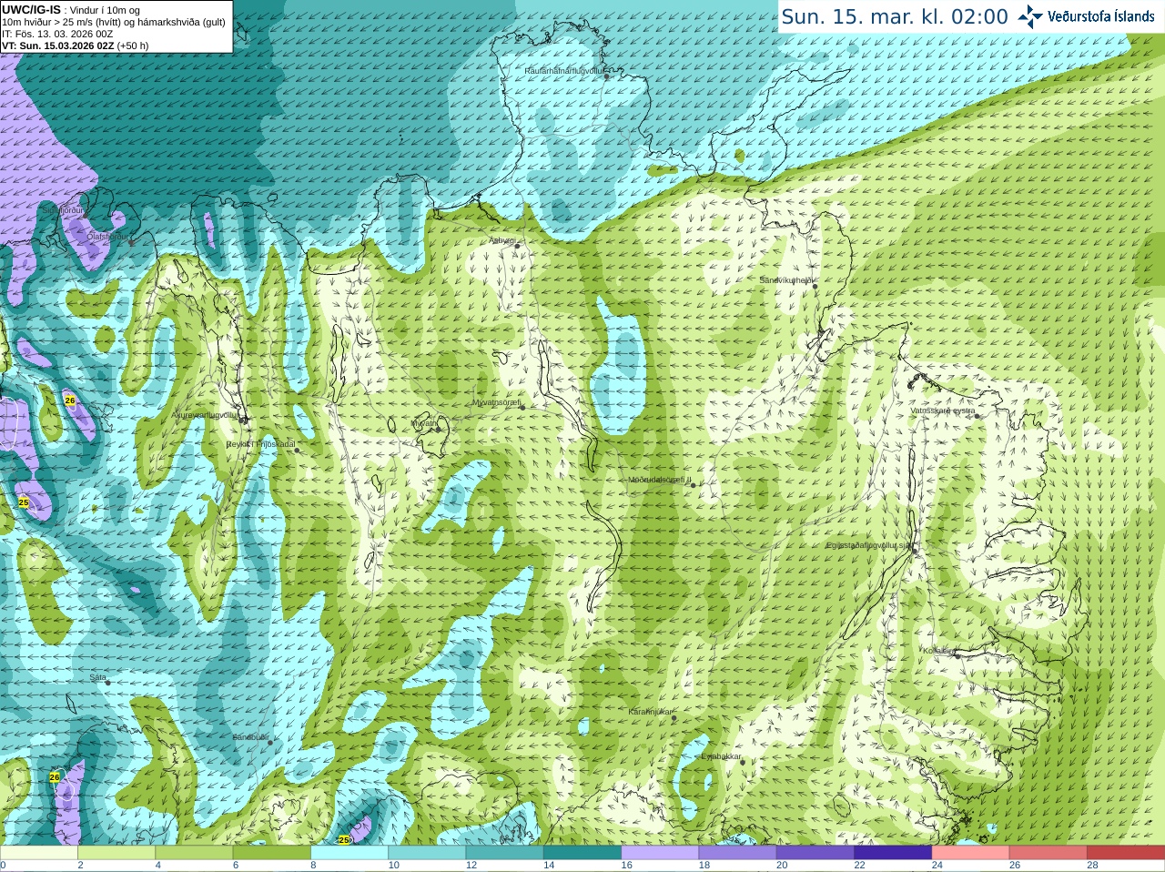
Task: Click the Sáta station label
Action: [x=98, y=677]
